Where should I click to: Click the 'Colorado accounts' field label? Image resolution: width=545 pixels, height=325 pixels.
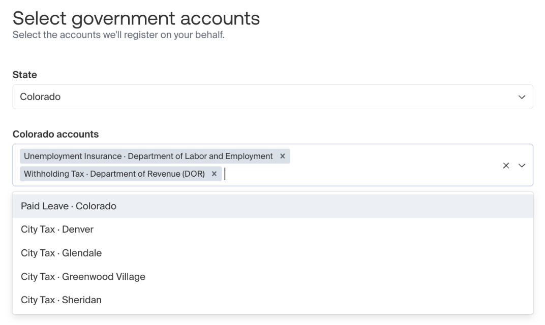pos(55,134)
